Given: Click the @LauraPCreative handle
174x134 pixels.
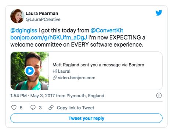Looking at the screenshot, I should [x=43, y=19].
